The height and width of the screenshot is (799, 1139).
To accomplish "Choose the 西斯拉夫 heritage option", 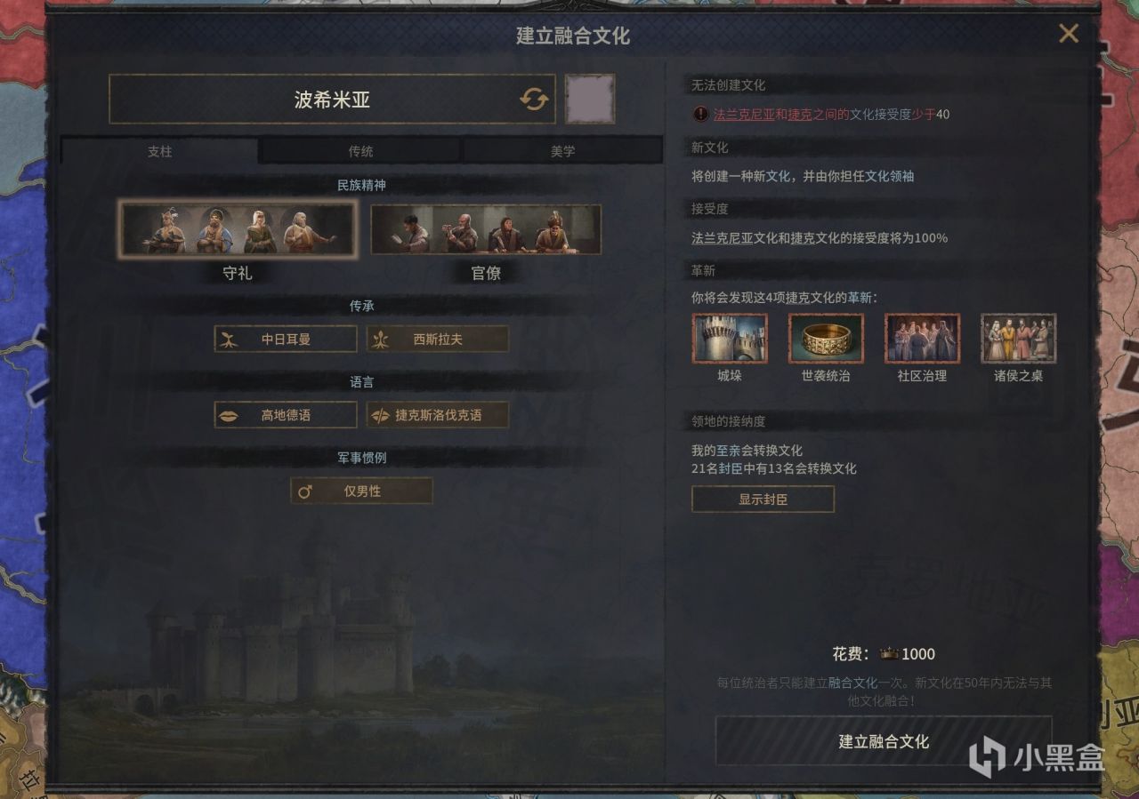I will [437, 339].
